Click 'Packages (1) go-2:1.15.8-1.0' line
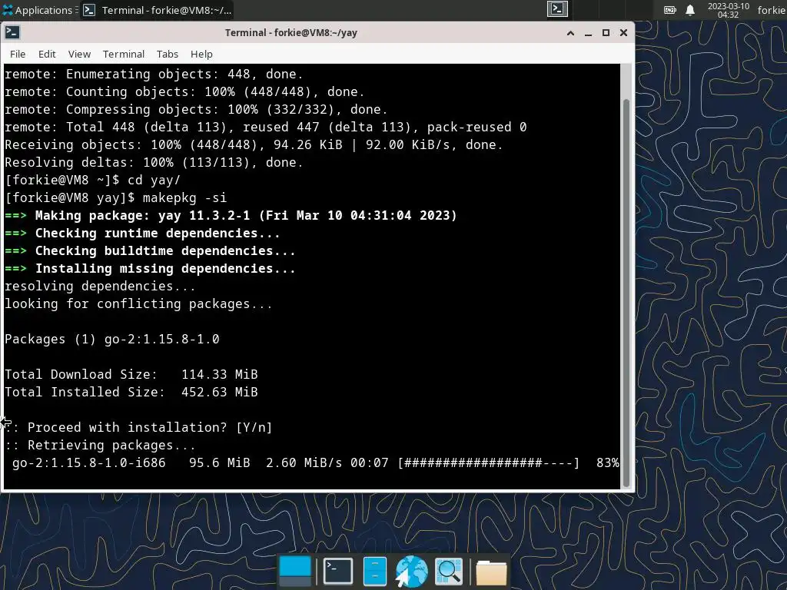 point(112,339)
